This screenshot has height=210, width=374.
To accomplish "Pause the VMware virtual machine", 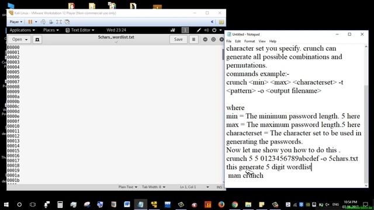I will 30,22.
